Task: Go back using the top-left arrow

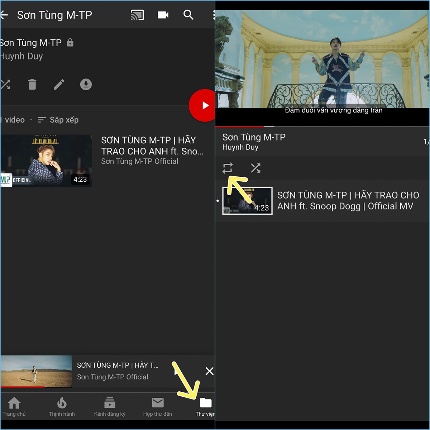Action: [x=4, y=15]
